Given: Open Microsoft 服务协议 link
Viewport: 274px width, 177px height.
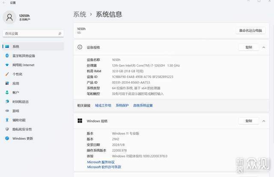Looking at the screenshot, I should pyautogui.click(x=101, y=162).
